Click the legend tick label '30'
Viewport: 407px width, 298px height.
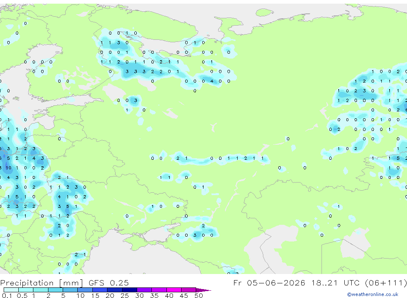pyautogui.click(x=139, y=296)
